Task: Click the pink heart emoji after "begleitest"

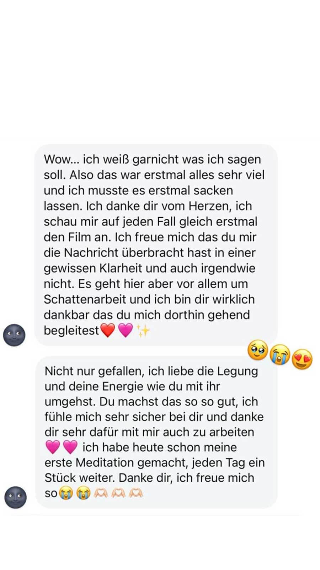Action: point(125,330)
